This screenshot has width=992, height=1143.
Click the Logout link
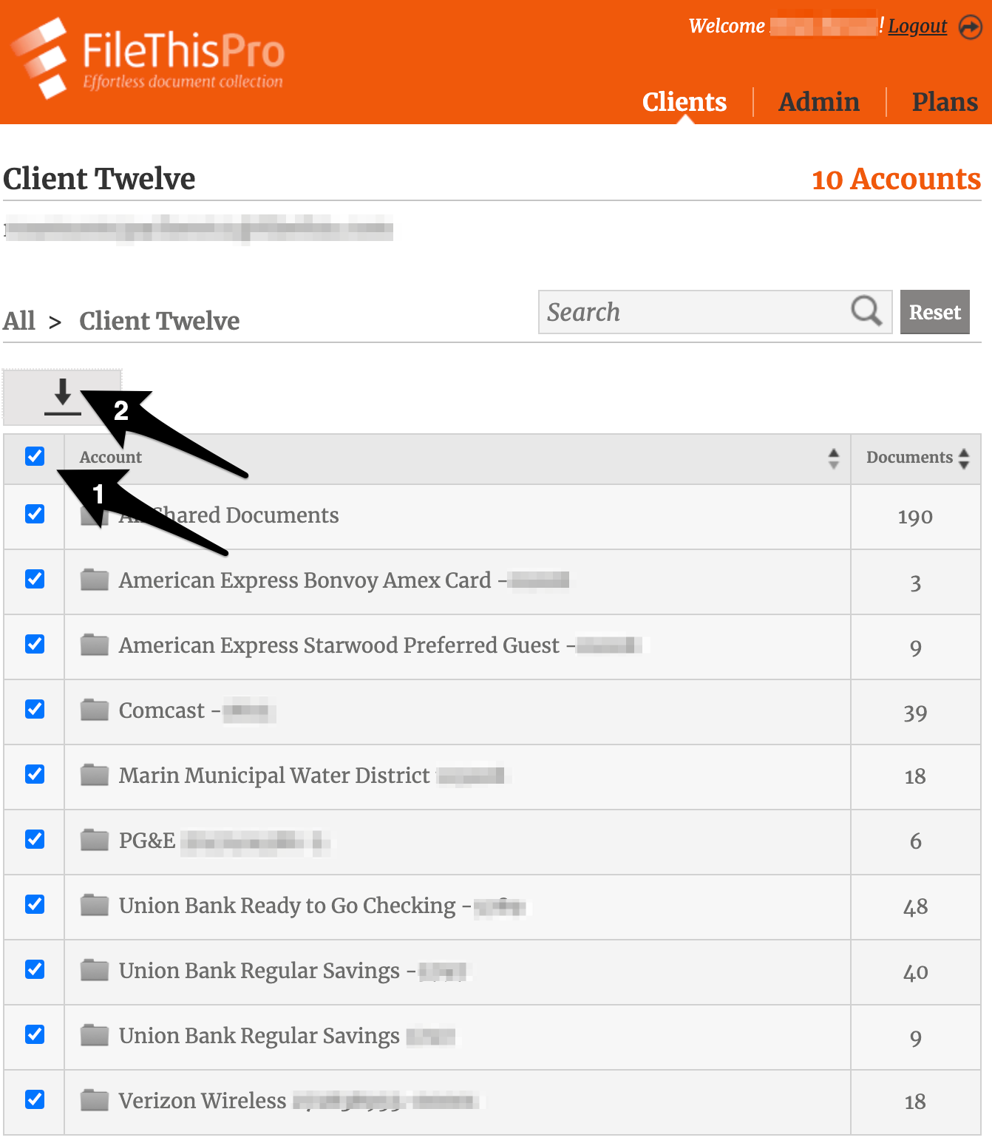point(917,27)
